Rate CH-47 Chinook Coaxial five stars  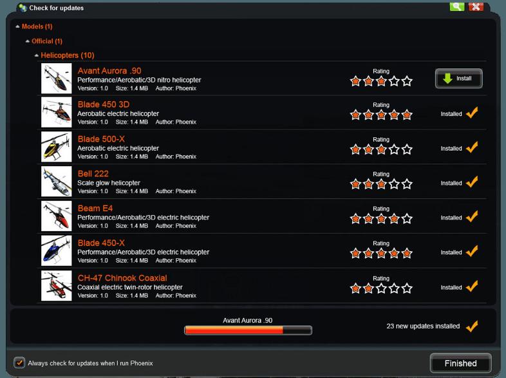407,288
